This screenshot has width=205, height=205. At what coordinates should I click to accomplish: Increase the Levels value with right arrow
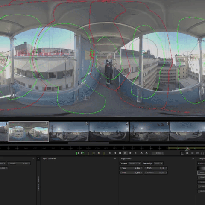pyautogui.click(x=29, y=164)
